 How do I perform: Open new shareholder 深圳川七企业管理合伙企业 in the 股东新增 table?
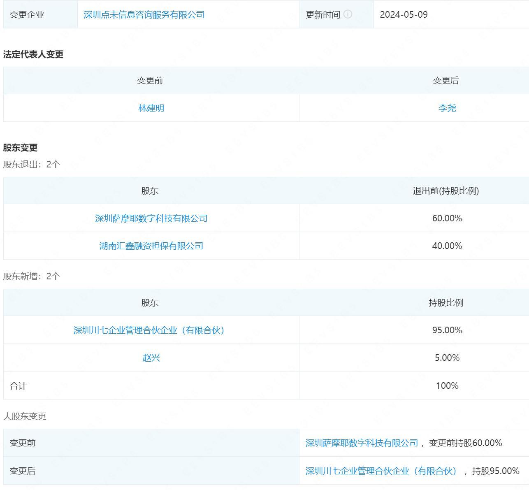tap(149, 330)
